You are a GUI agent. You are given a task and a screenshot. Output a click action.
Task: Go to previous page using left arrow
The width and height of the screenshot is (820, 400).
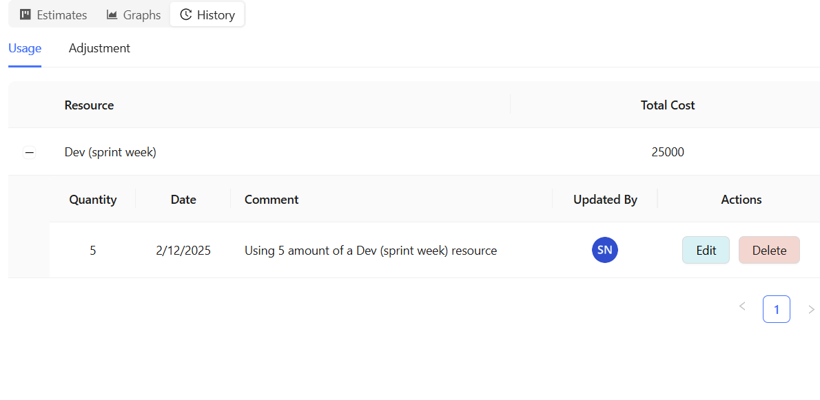[x=742, y=307]
